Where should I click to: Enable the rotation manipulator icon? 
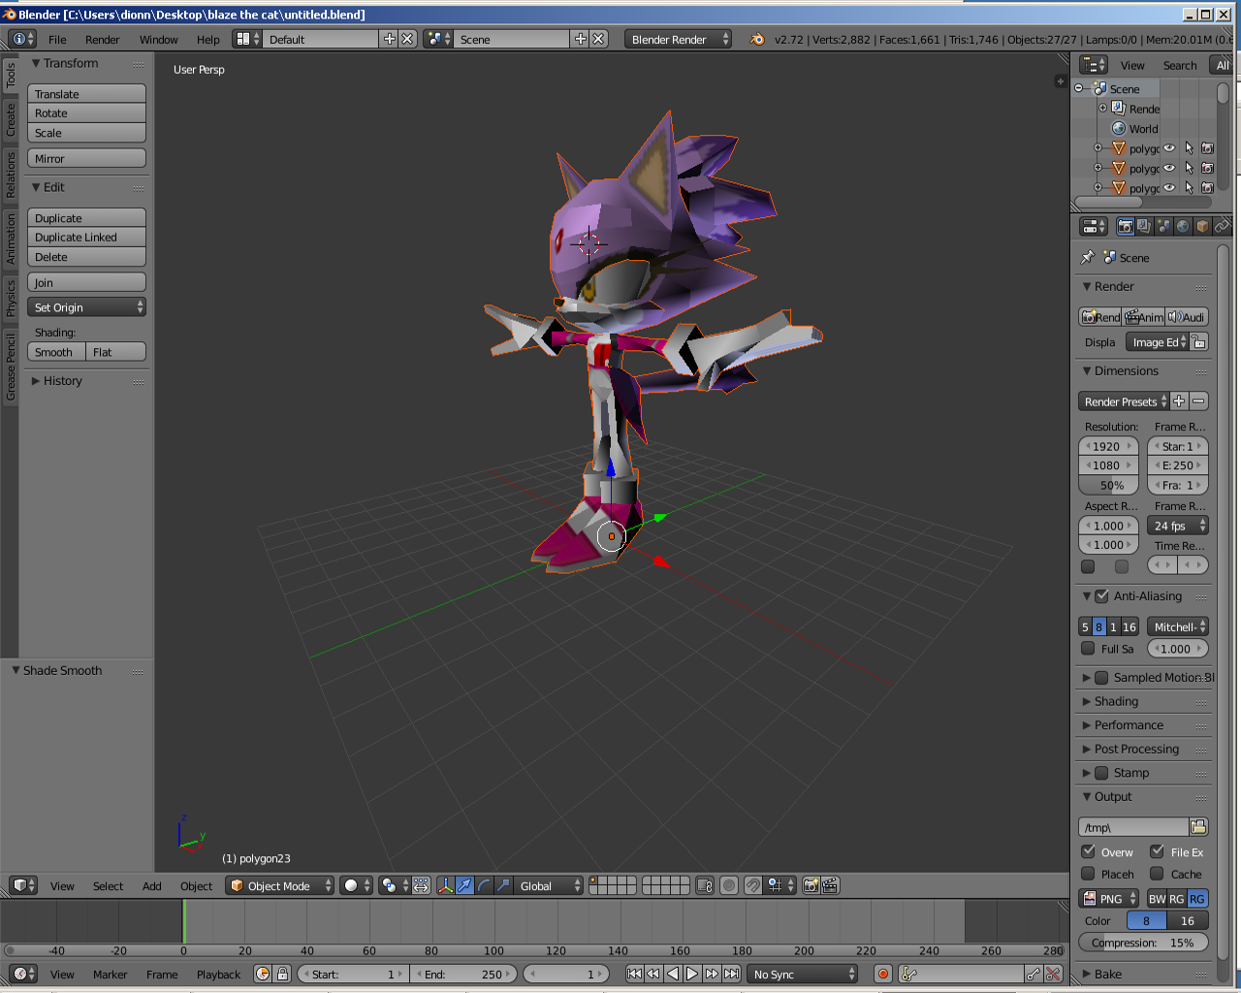[484, 884]
